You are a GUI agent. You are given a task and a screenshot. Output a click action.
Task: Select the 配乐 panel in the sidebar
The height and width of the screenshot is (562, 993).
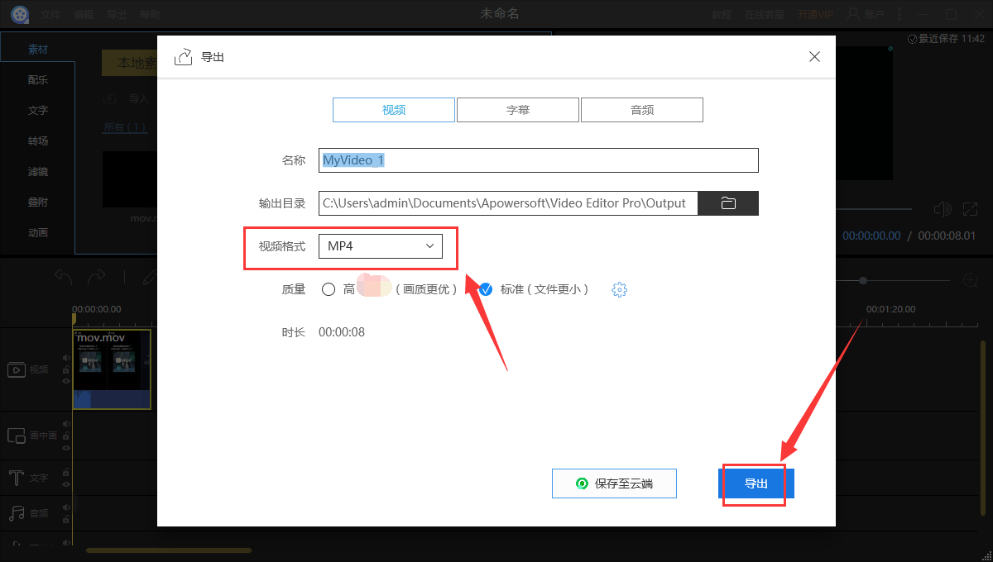tap(37, 79)
